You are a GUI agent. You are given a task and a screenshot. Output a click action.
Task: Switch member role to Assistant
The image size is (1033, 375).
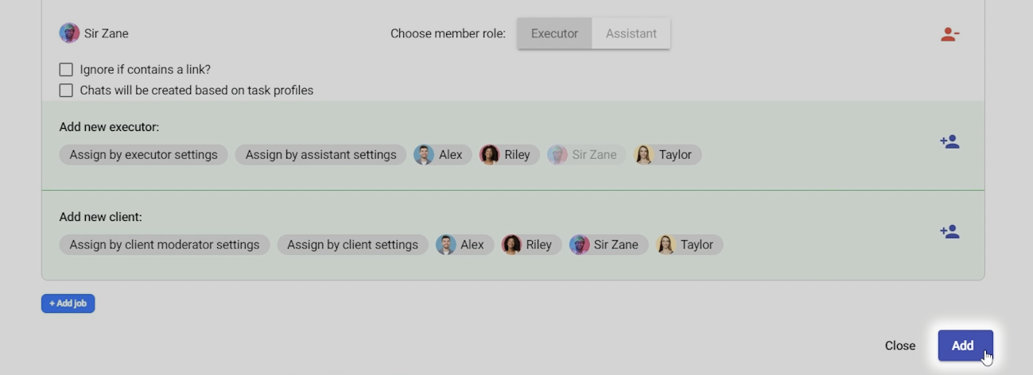click(631, 34)
